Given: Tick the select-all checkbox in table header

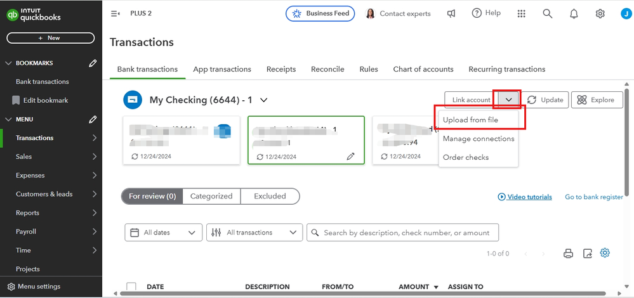Looking at the screenshot, I should [131, 287].
